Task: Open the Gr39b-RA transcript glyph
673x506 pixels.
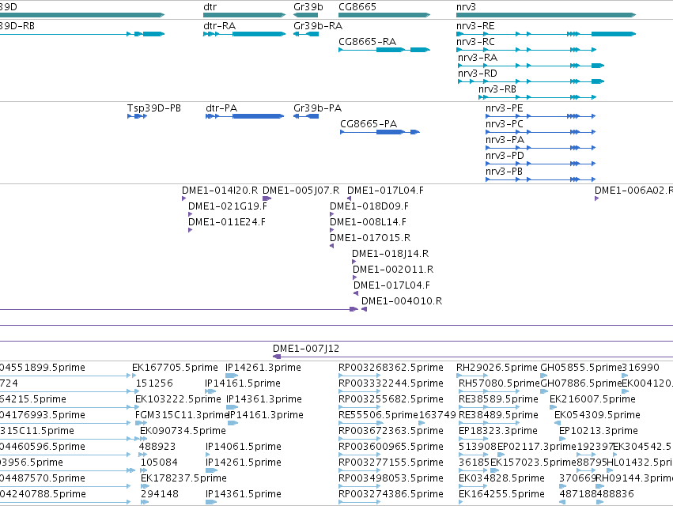Action: point(306,34)
